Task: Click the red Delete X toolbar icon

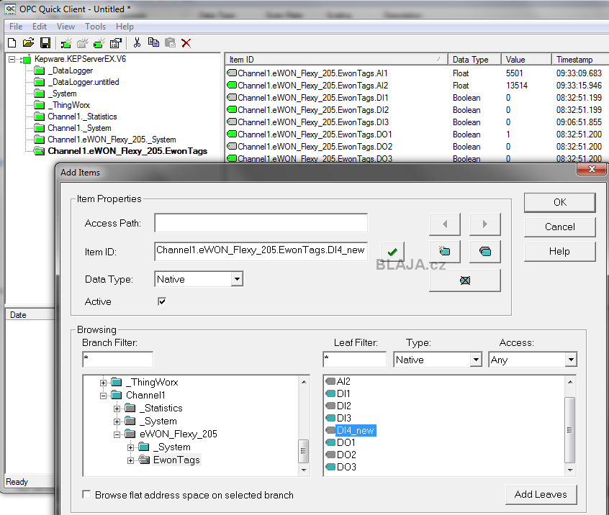Action: click(186, 42)
